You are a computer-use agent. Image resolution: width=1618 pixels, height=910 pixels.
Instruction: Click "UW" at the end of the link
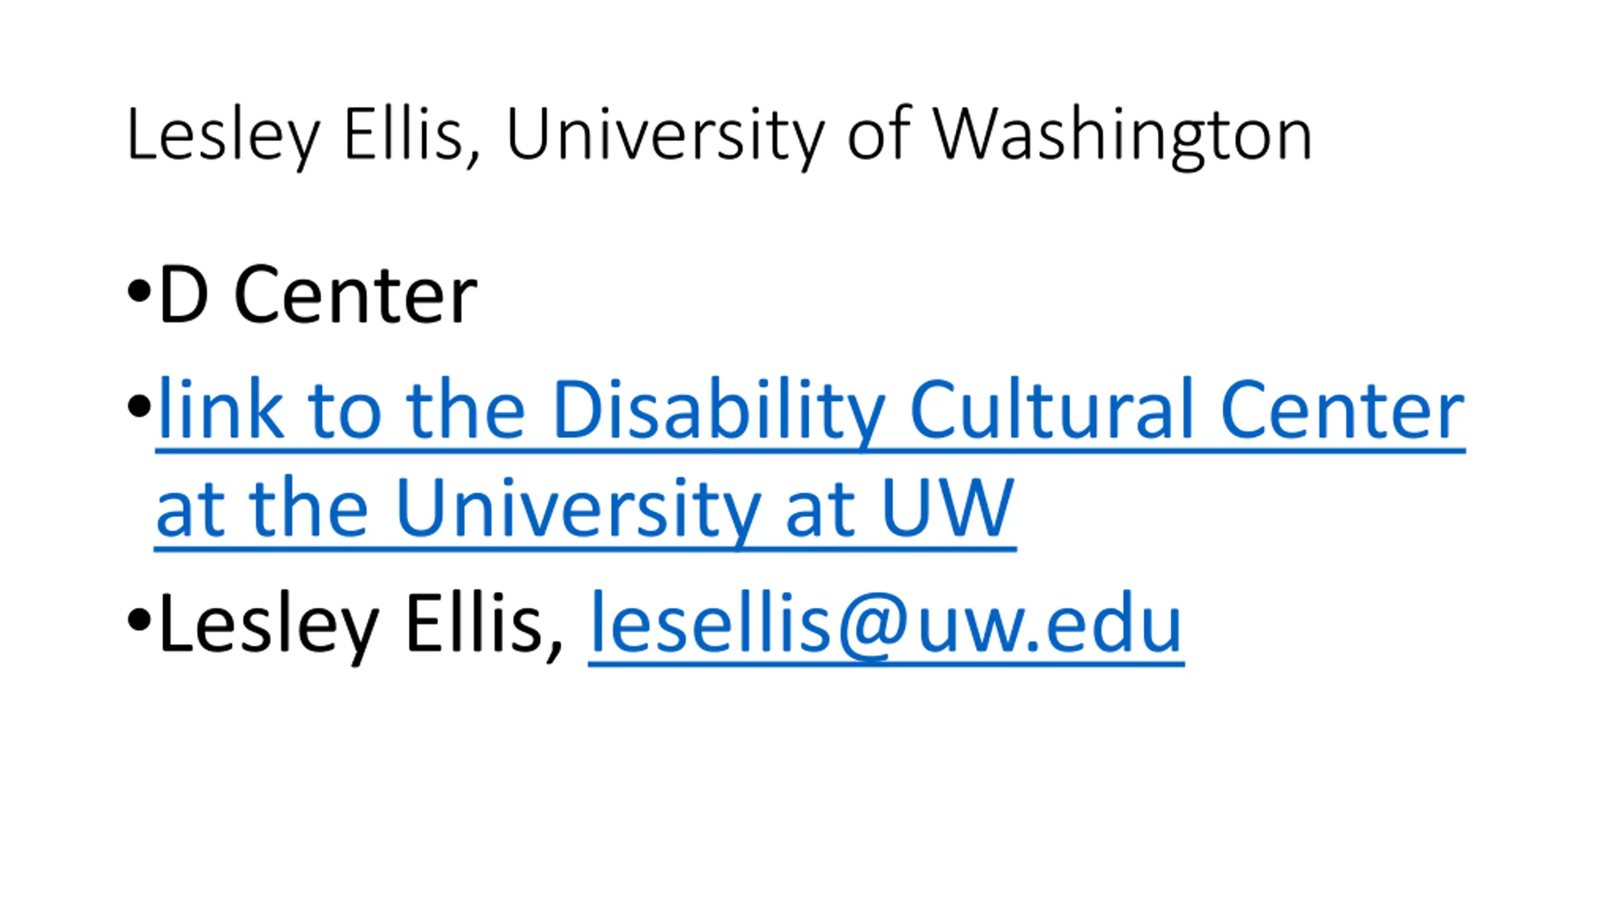click(947, 507)
